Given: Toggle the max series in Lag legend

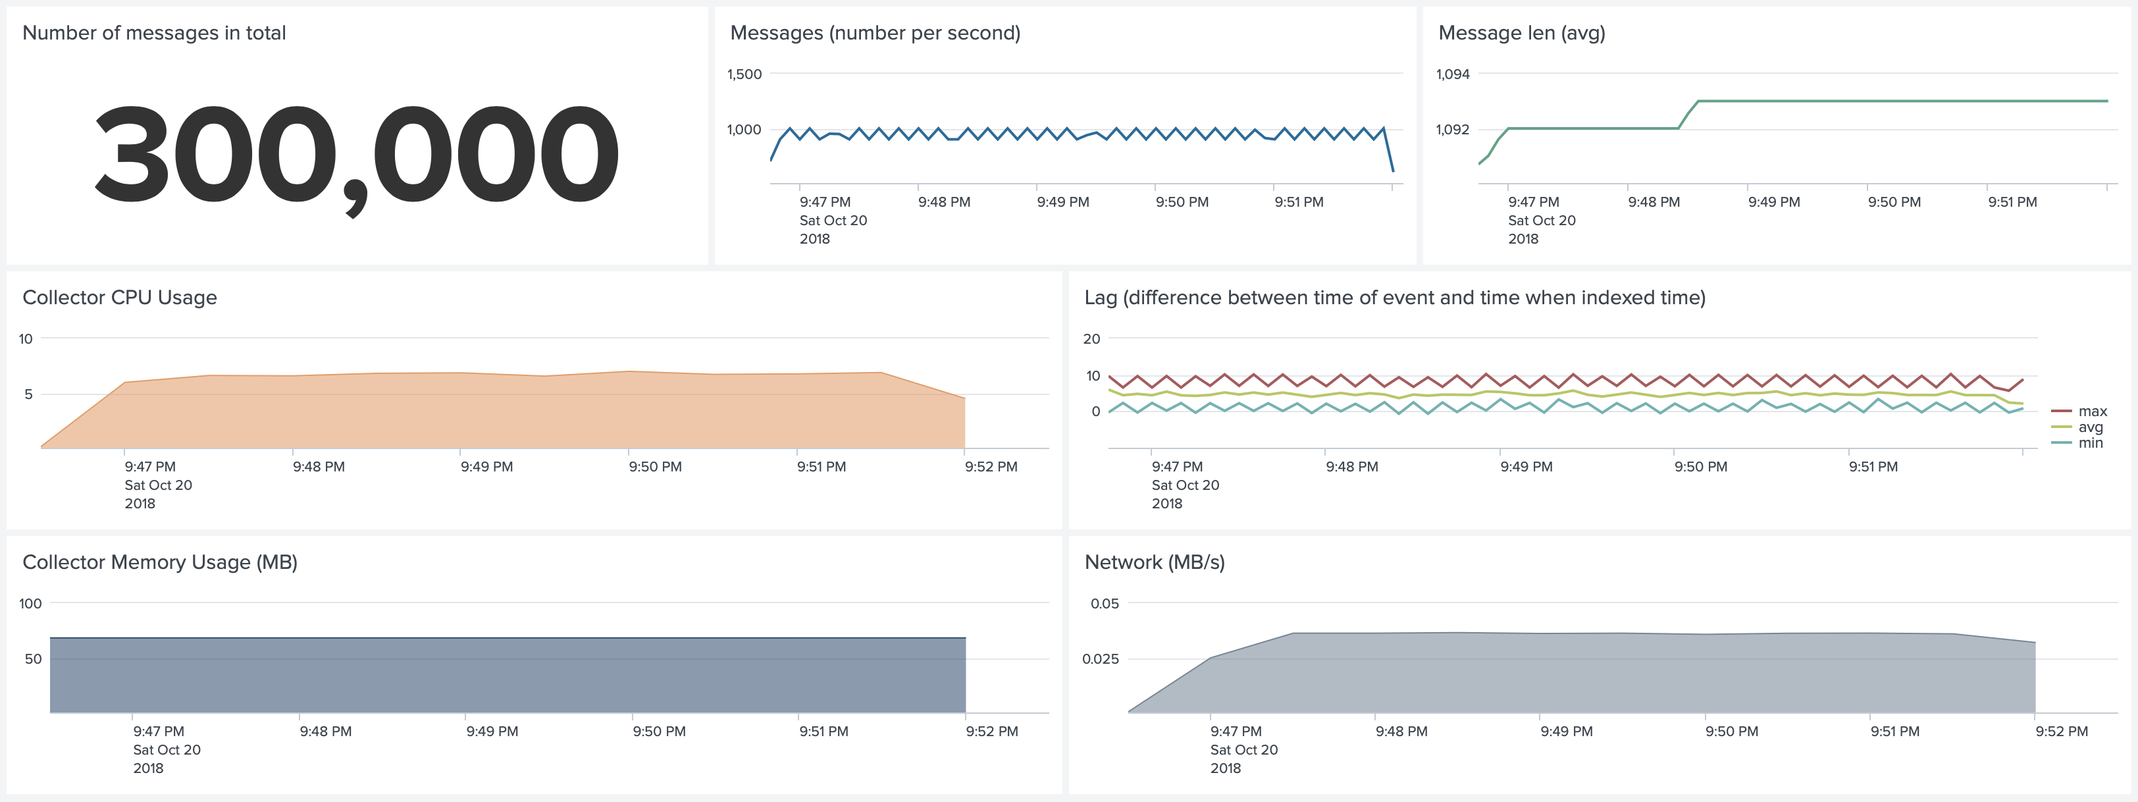Looking at the screenshot, I should (2091, 412).
